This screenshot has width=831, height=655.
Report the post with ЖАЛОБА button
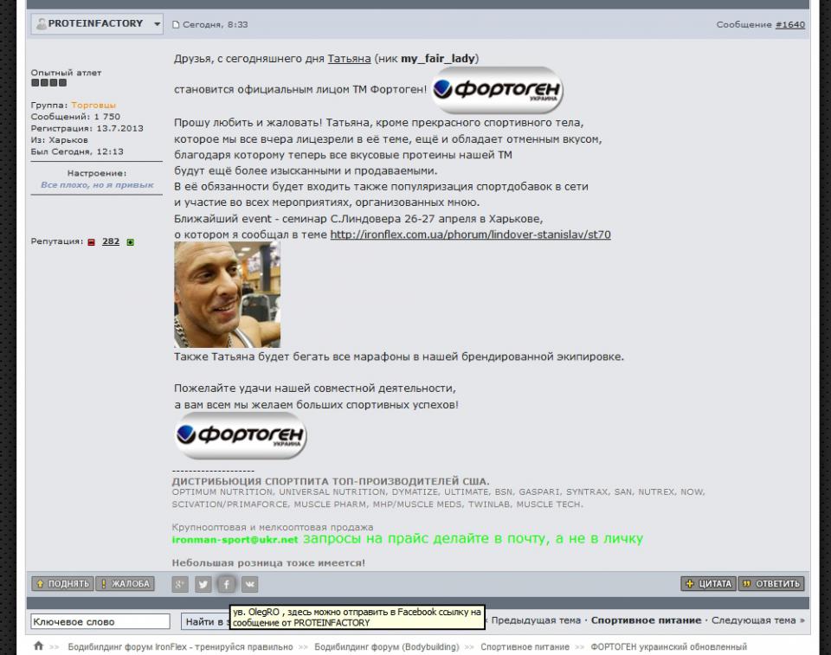[125, 584]
